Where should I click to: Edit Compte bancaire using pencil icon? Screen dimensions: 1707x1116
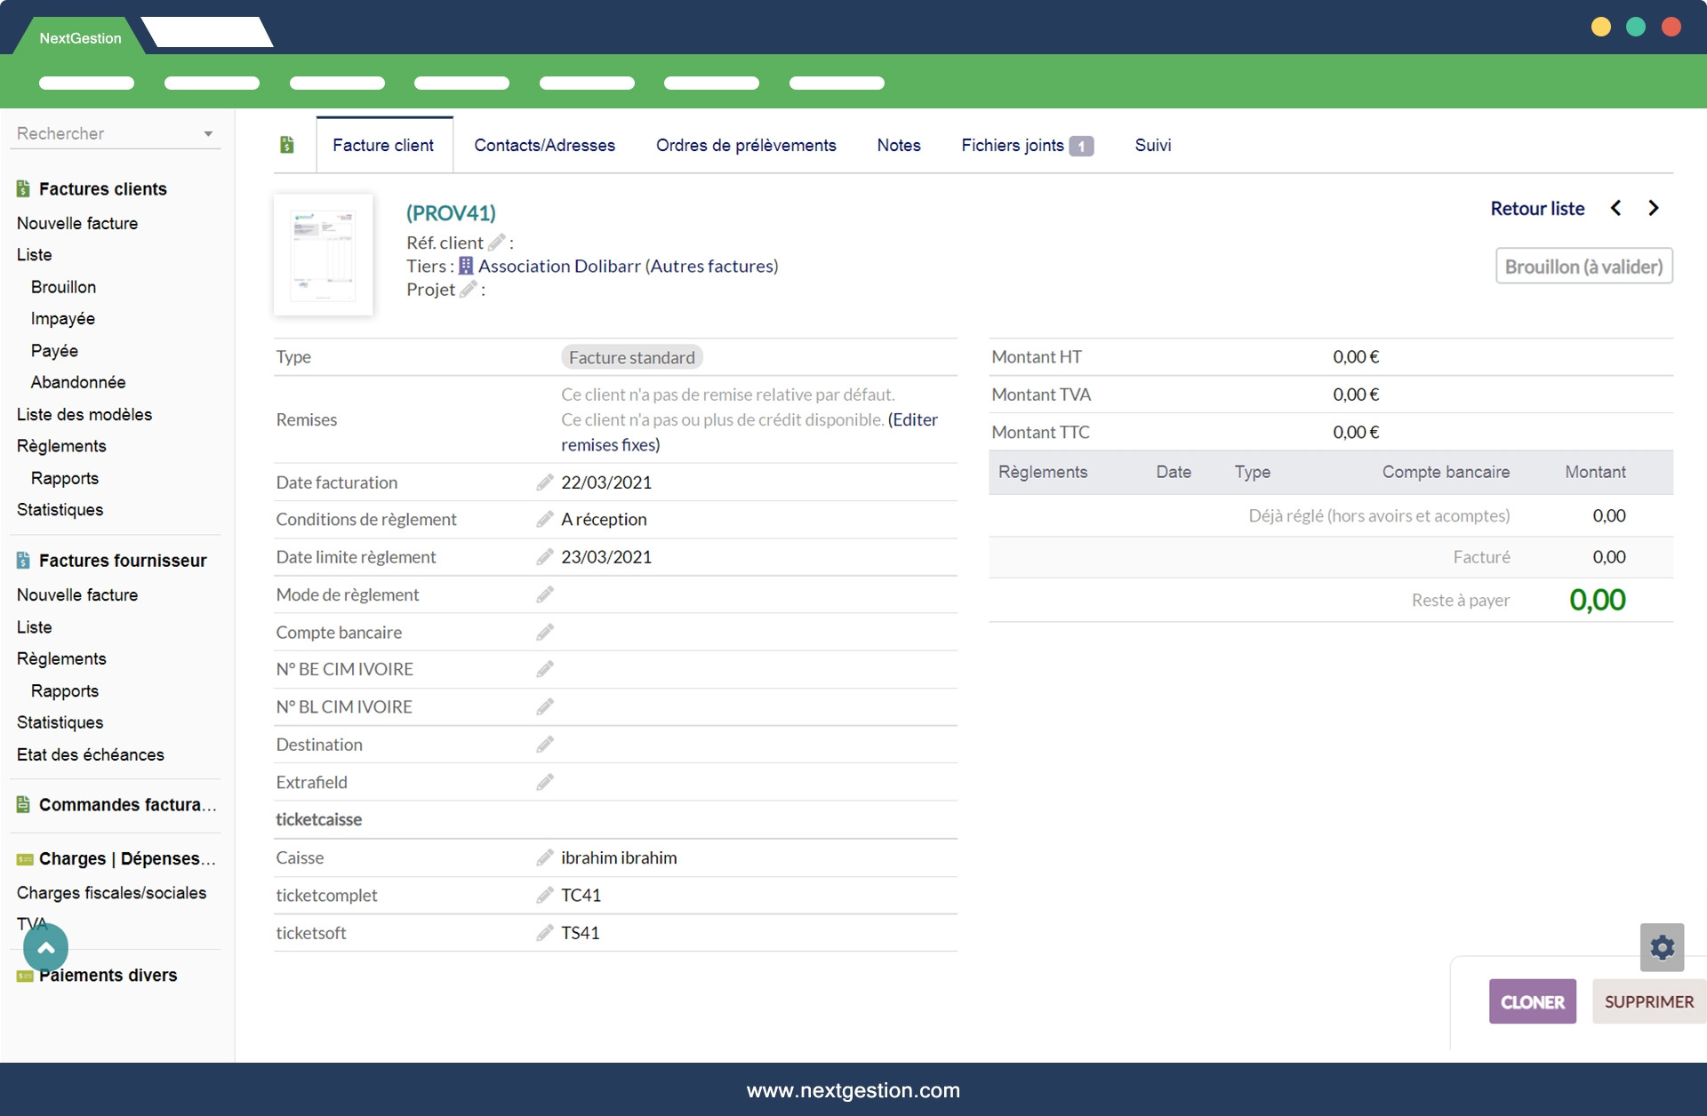(545, 632)
